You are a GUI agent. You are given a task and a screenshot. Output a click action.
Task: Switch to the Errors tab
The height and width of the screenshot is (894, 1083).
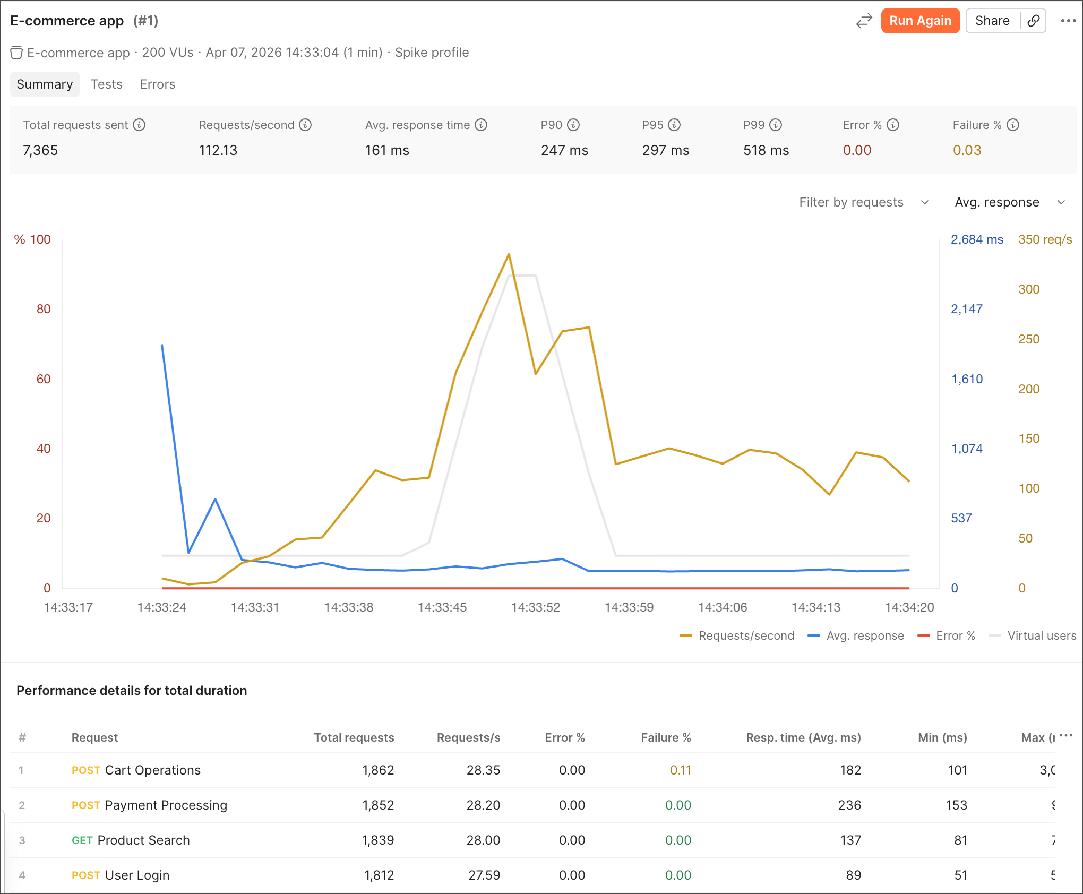coord(157,84)
